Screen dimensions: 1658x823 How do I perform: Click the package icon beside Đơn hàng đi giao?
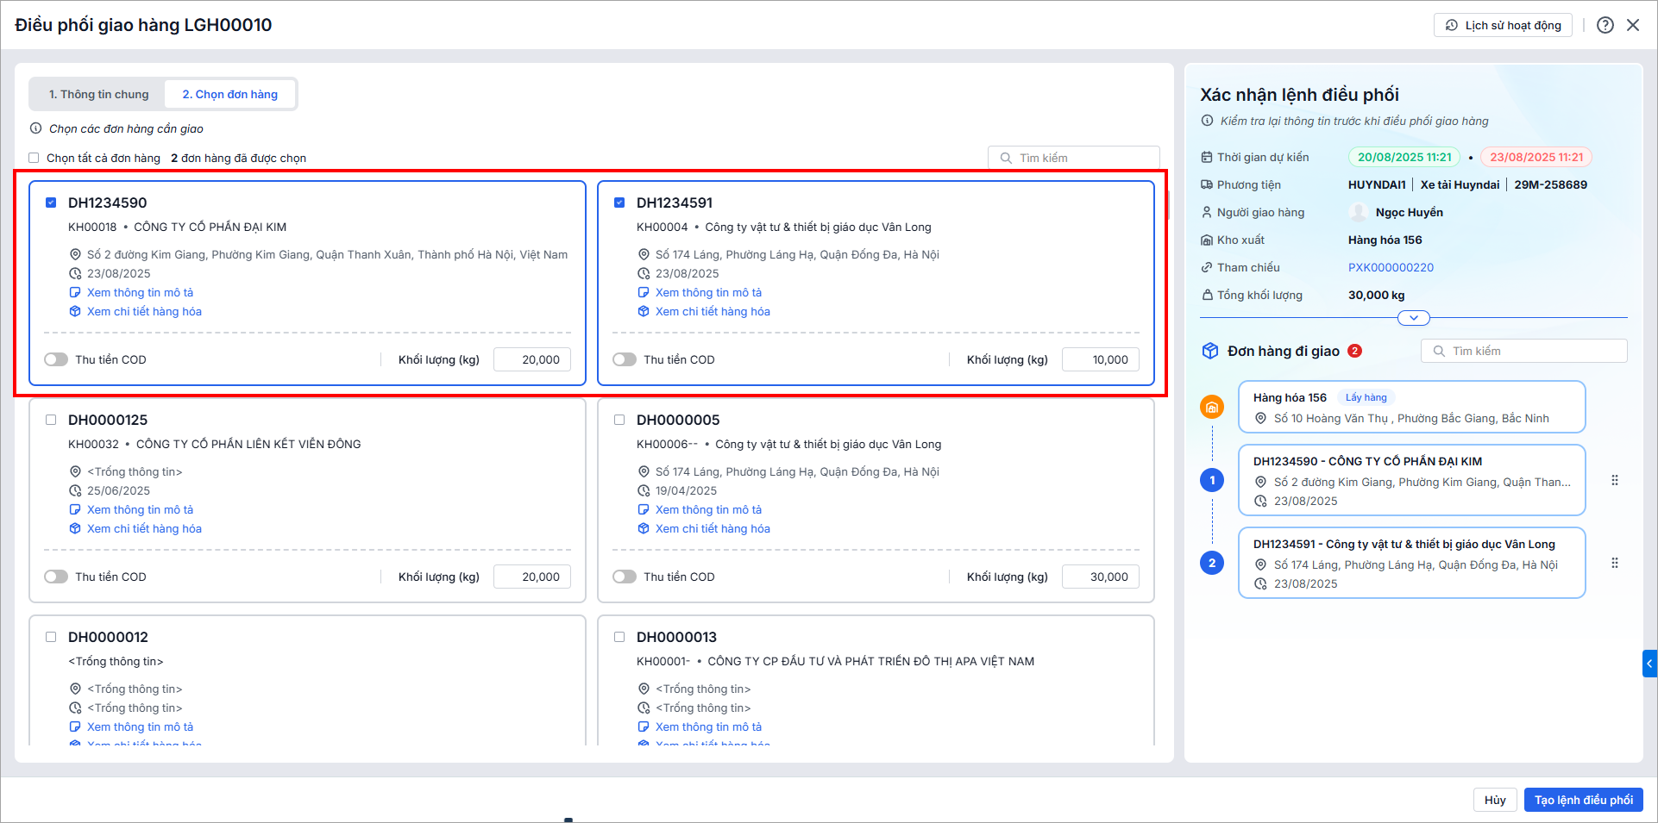tap(1210, 351)
